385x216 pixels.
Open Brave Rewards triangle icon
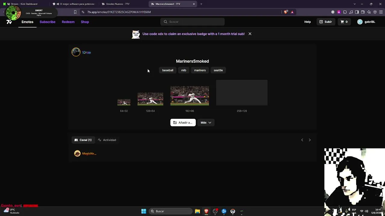pos(292,12)
